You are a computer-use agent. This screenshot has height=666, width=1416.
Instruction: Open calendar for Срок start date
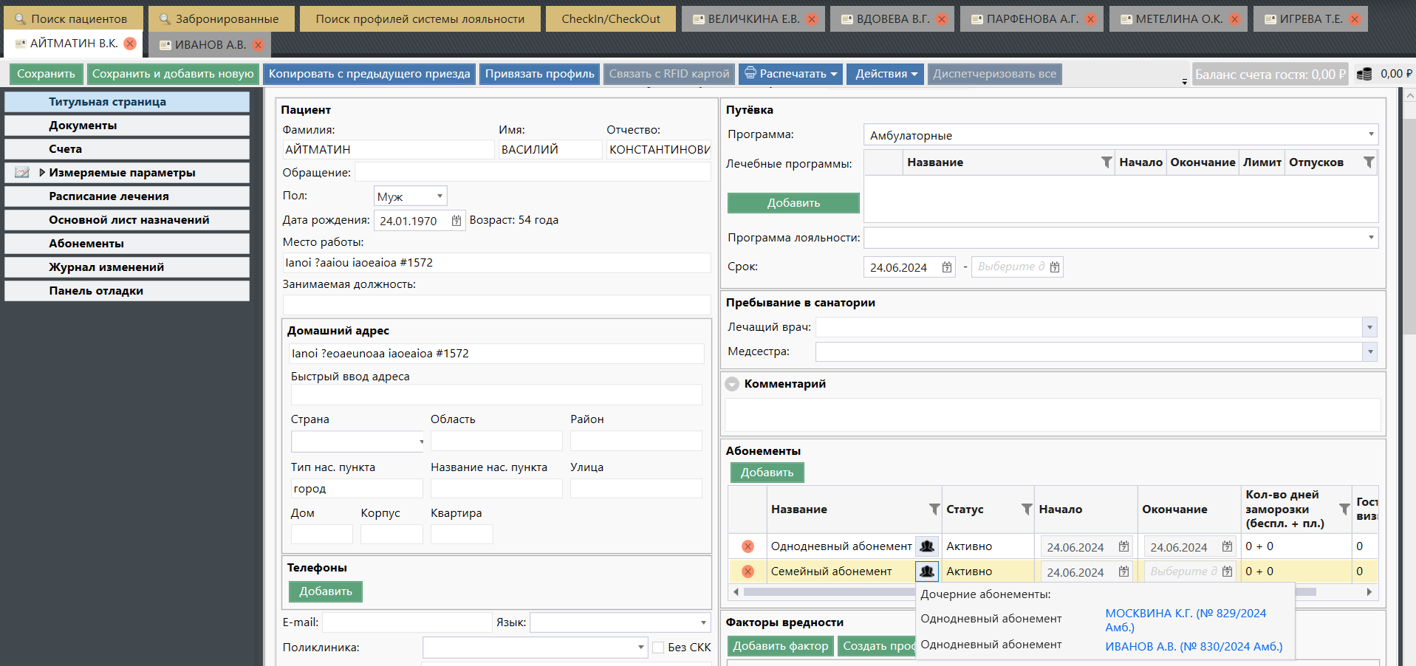[946, 267]
